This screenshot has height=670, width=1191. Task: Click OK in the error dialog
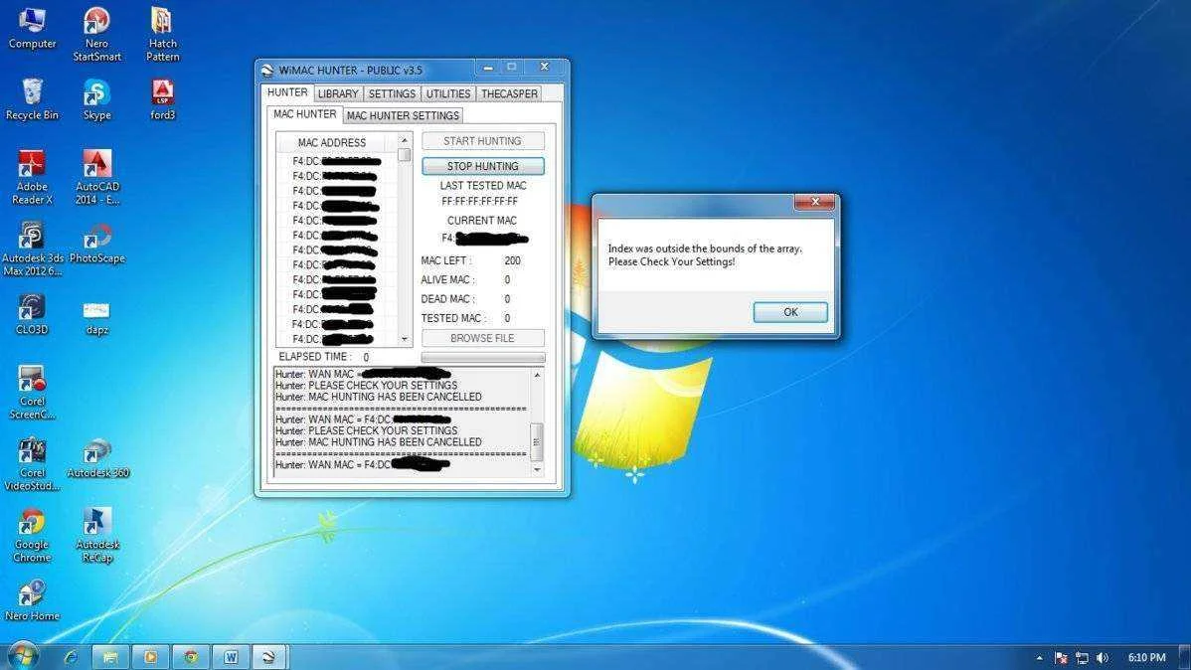(790, 312)
